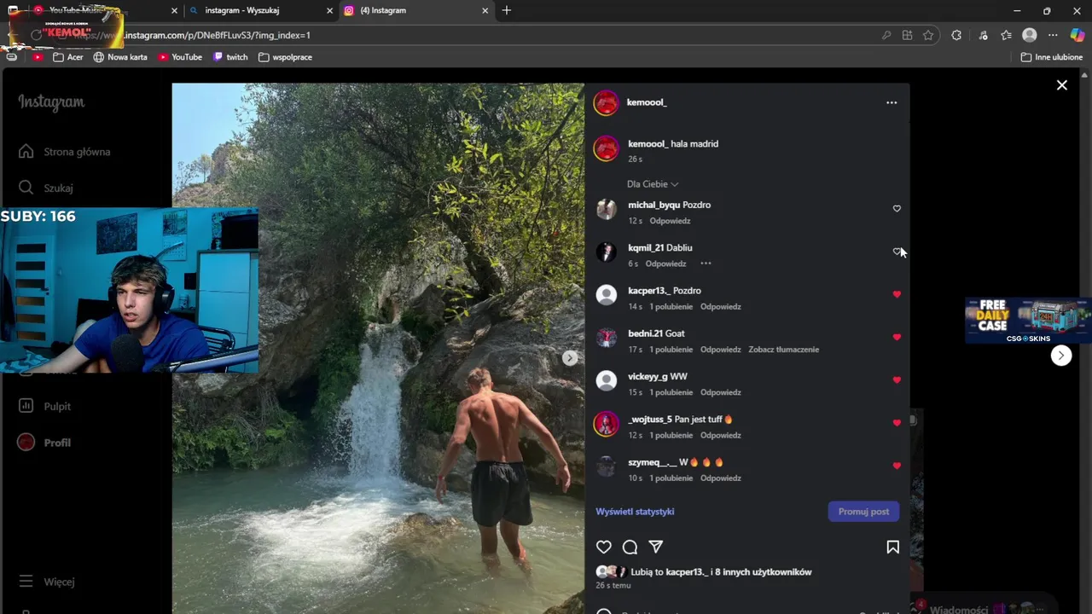Open kemoool_ profile name in post header
1092x614 pixels.
(x=647, y=102)
